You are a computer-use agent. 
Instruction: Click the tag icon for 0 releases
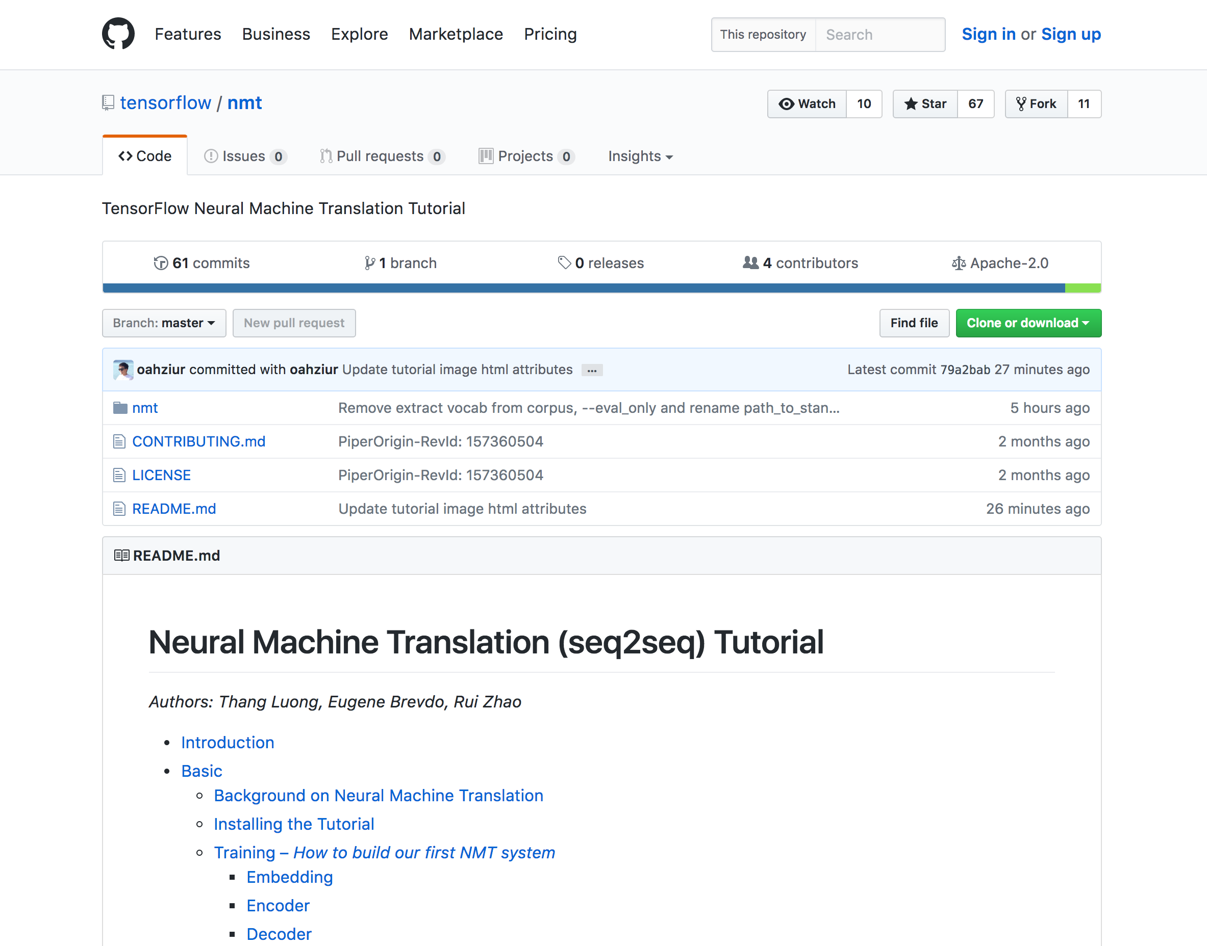click(x=564, y=263)
